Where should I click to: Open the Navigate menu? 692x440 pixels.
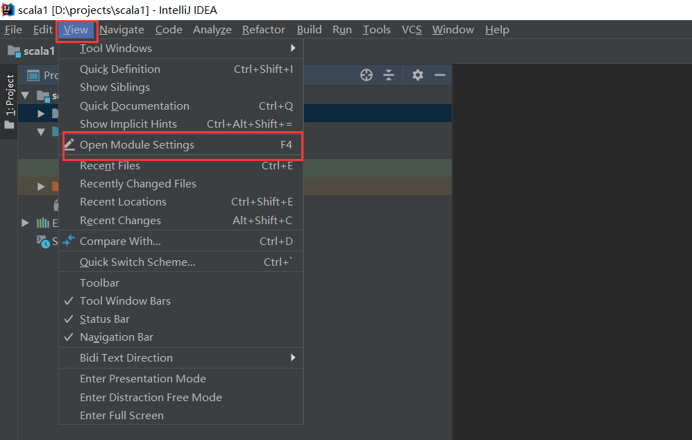click(x=121, y=30)
